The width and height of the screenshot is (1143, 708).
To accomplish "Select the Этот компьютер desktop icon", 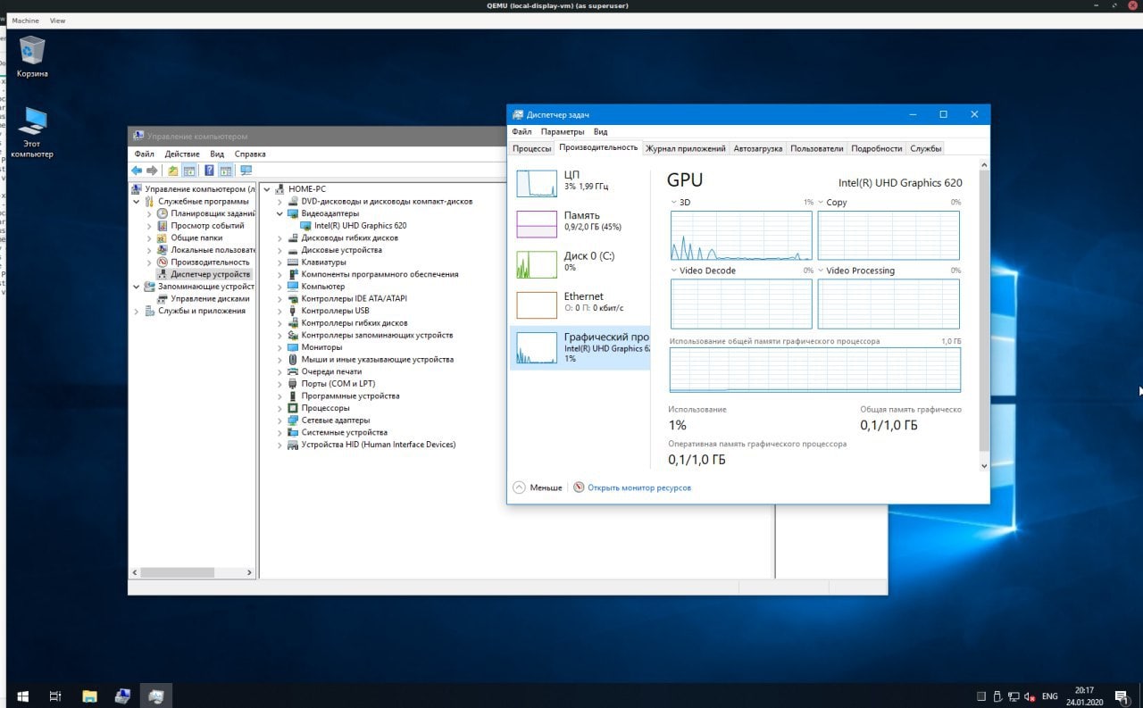I will click(x=32, y=132).
